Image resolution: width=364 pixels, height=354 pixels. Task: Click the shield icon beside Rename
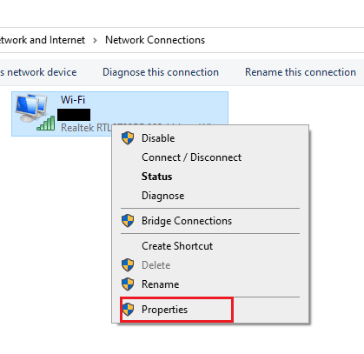(x=128, y=284)
